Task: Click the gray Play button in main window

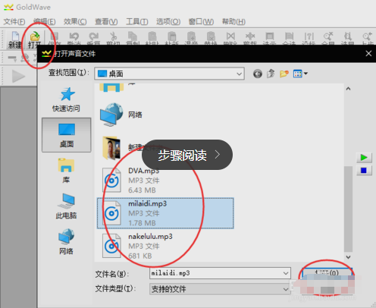Action: (18, 77)
